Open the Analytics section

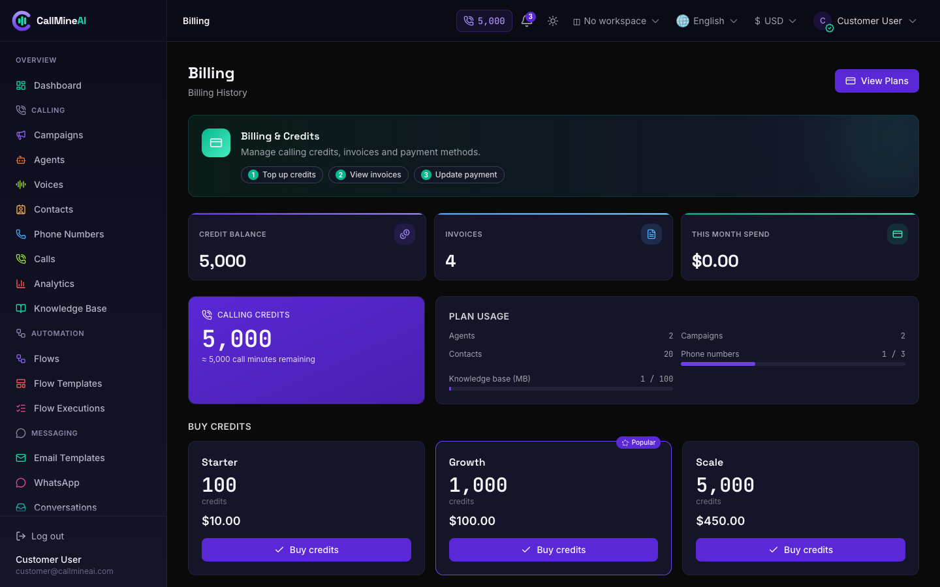tap(83, 284)
